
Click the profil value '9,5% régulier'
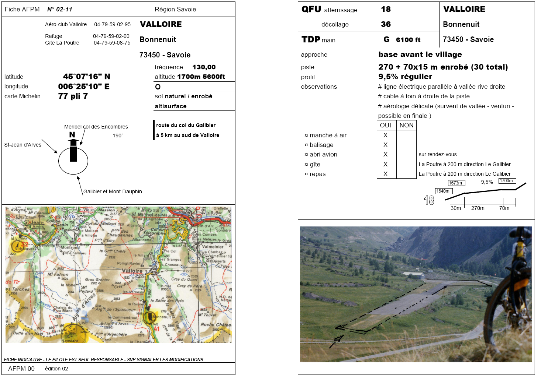(405, 77)
